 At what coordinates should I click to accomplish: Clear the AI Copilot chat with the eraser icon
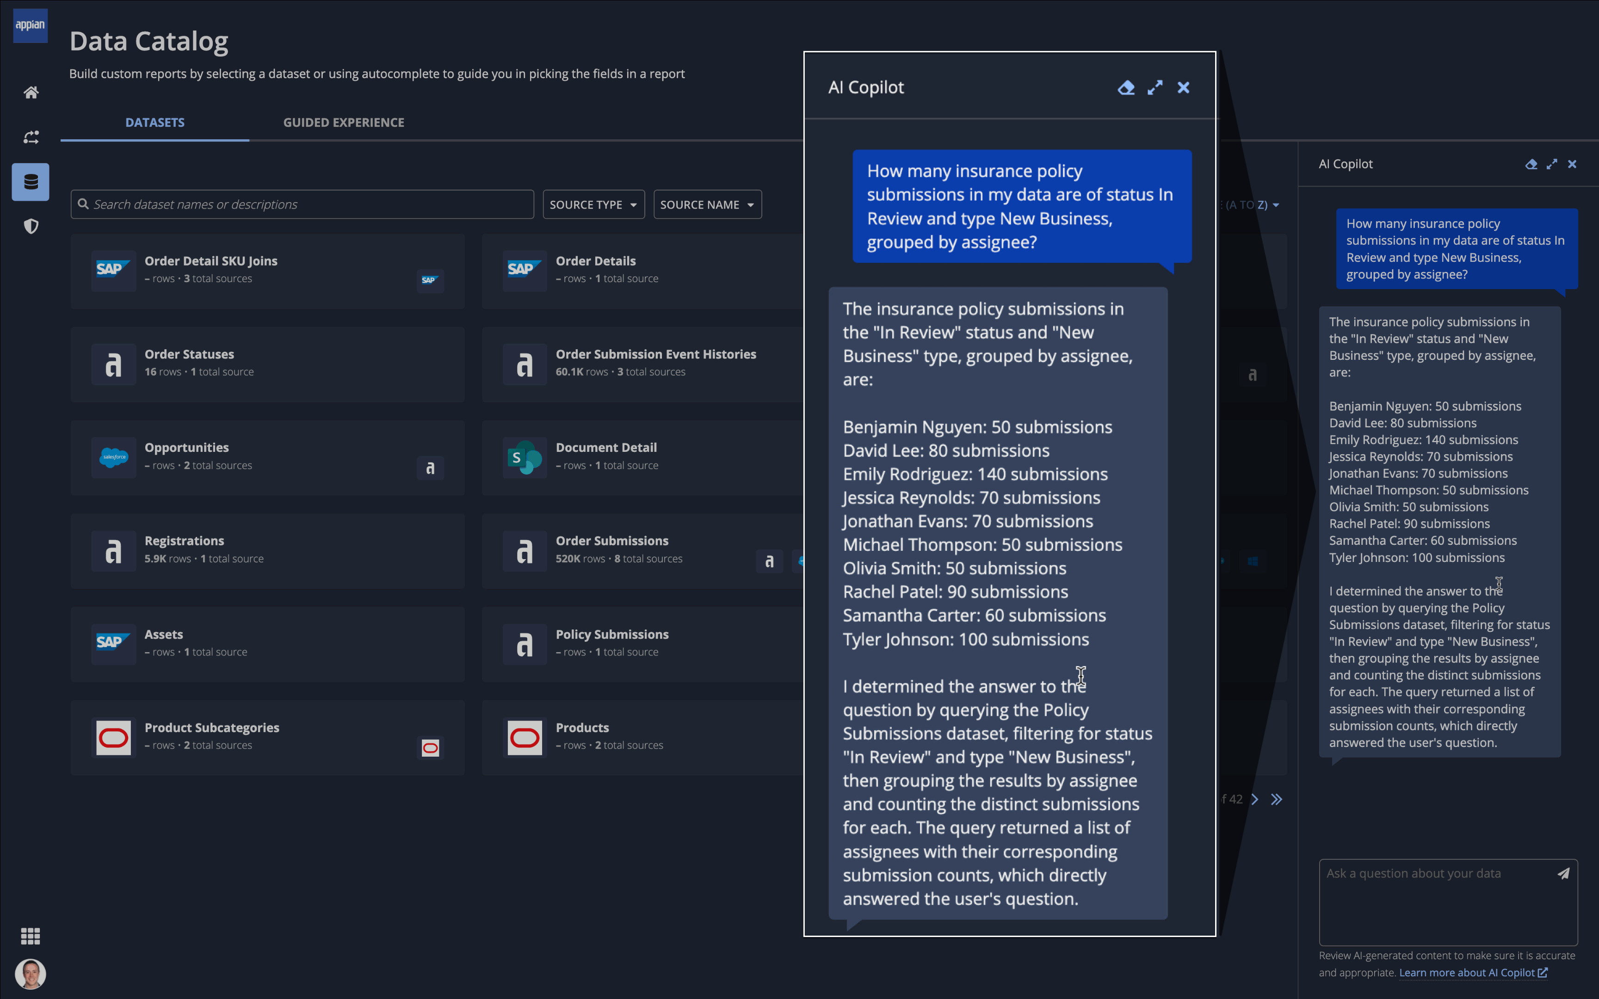(x=1125, y=87)
